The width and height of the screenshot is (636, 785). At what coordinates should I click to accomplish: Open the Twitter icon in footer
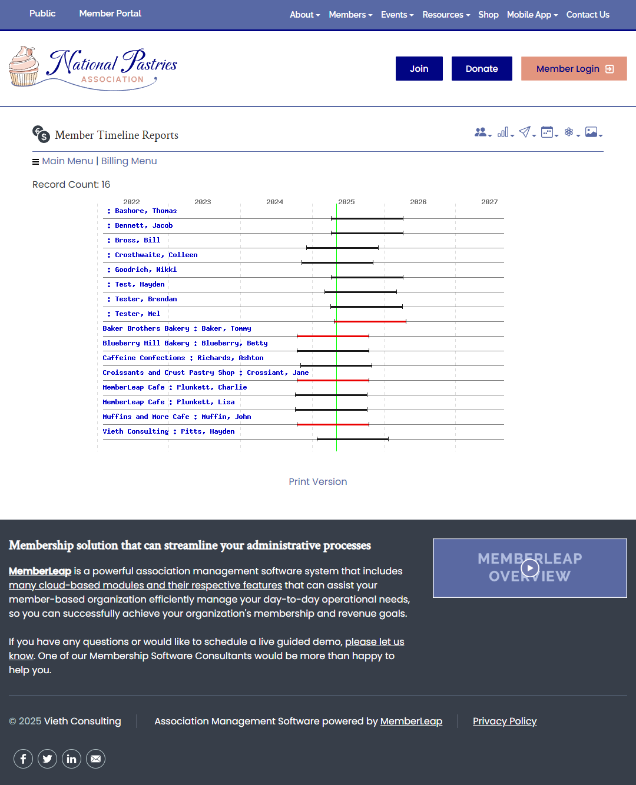[47, 759]
